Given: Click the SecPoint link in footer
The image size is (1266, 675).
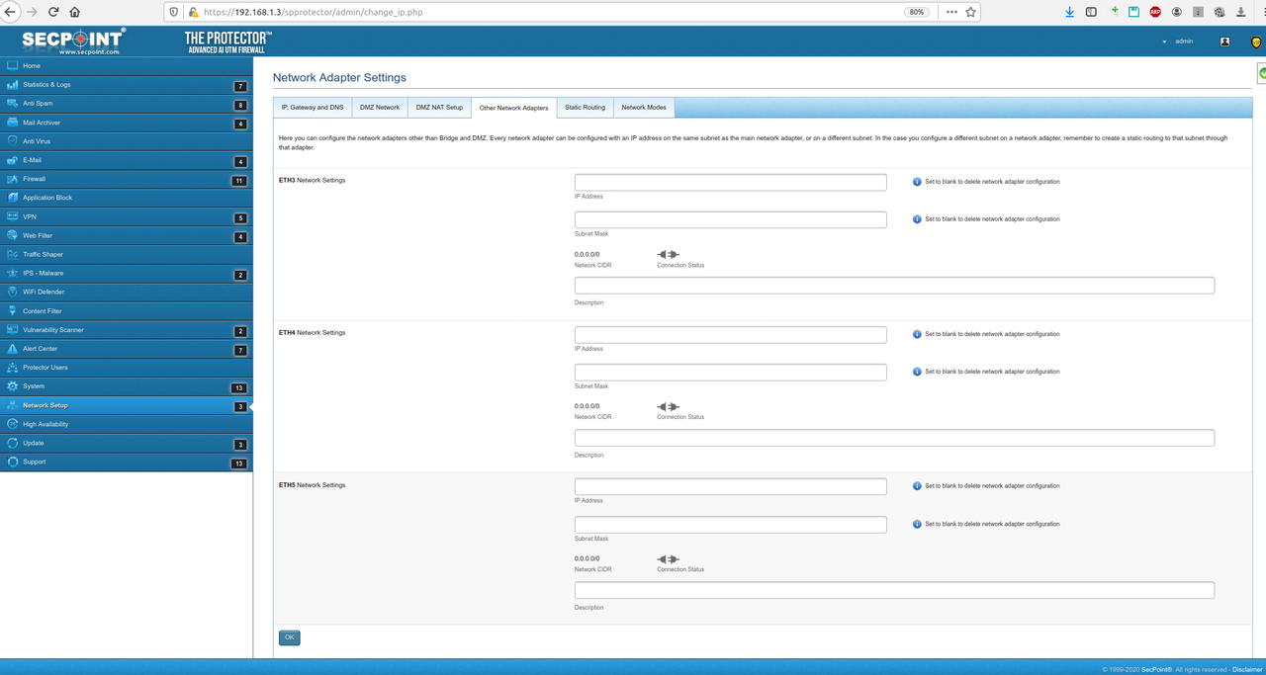Looking at the screenshot, I should (x=1155, y=669).
